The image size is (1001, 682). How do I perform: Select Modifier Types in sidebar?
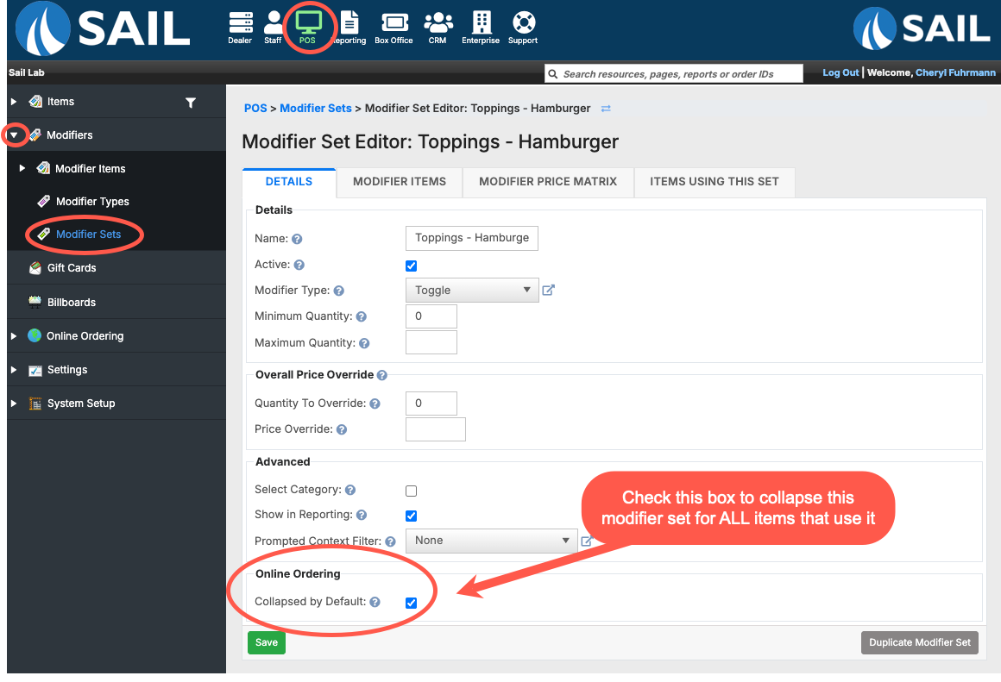click(x=92, y=202)
